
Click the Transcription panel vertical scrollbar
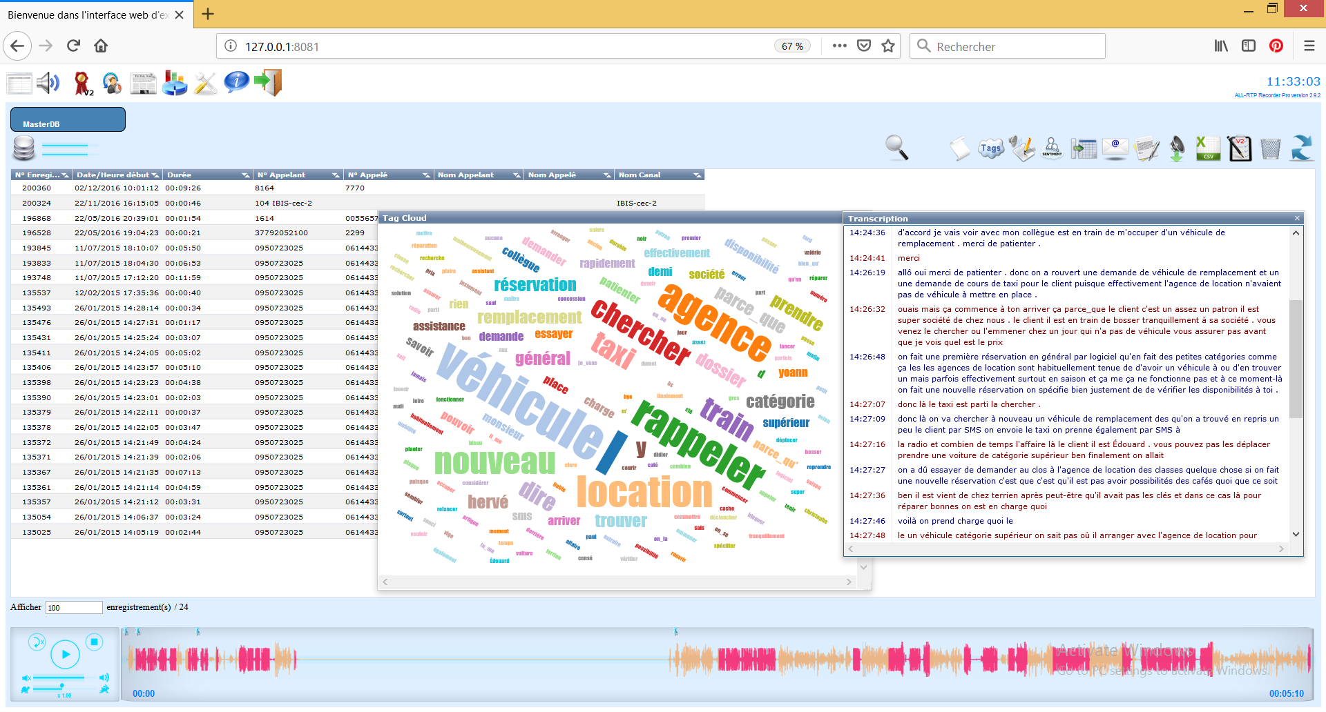click(1296, 359)
